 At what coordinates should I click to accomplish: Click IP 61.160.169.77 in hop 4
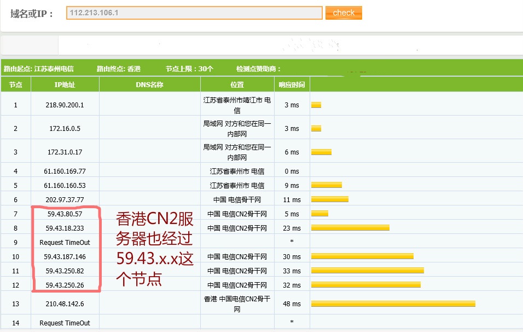coord(65,171)
